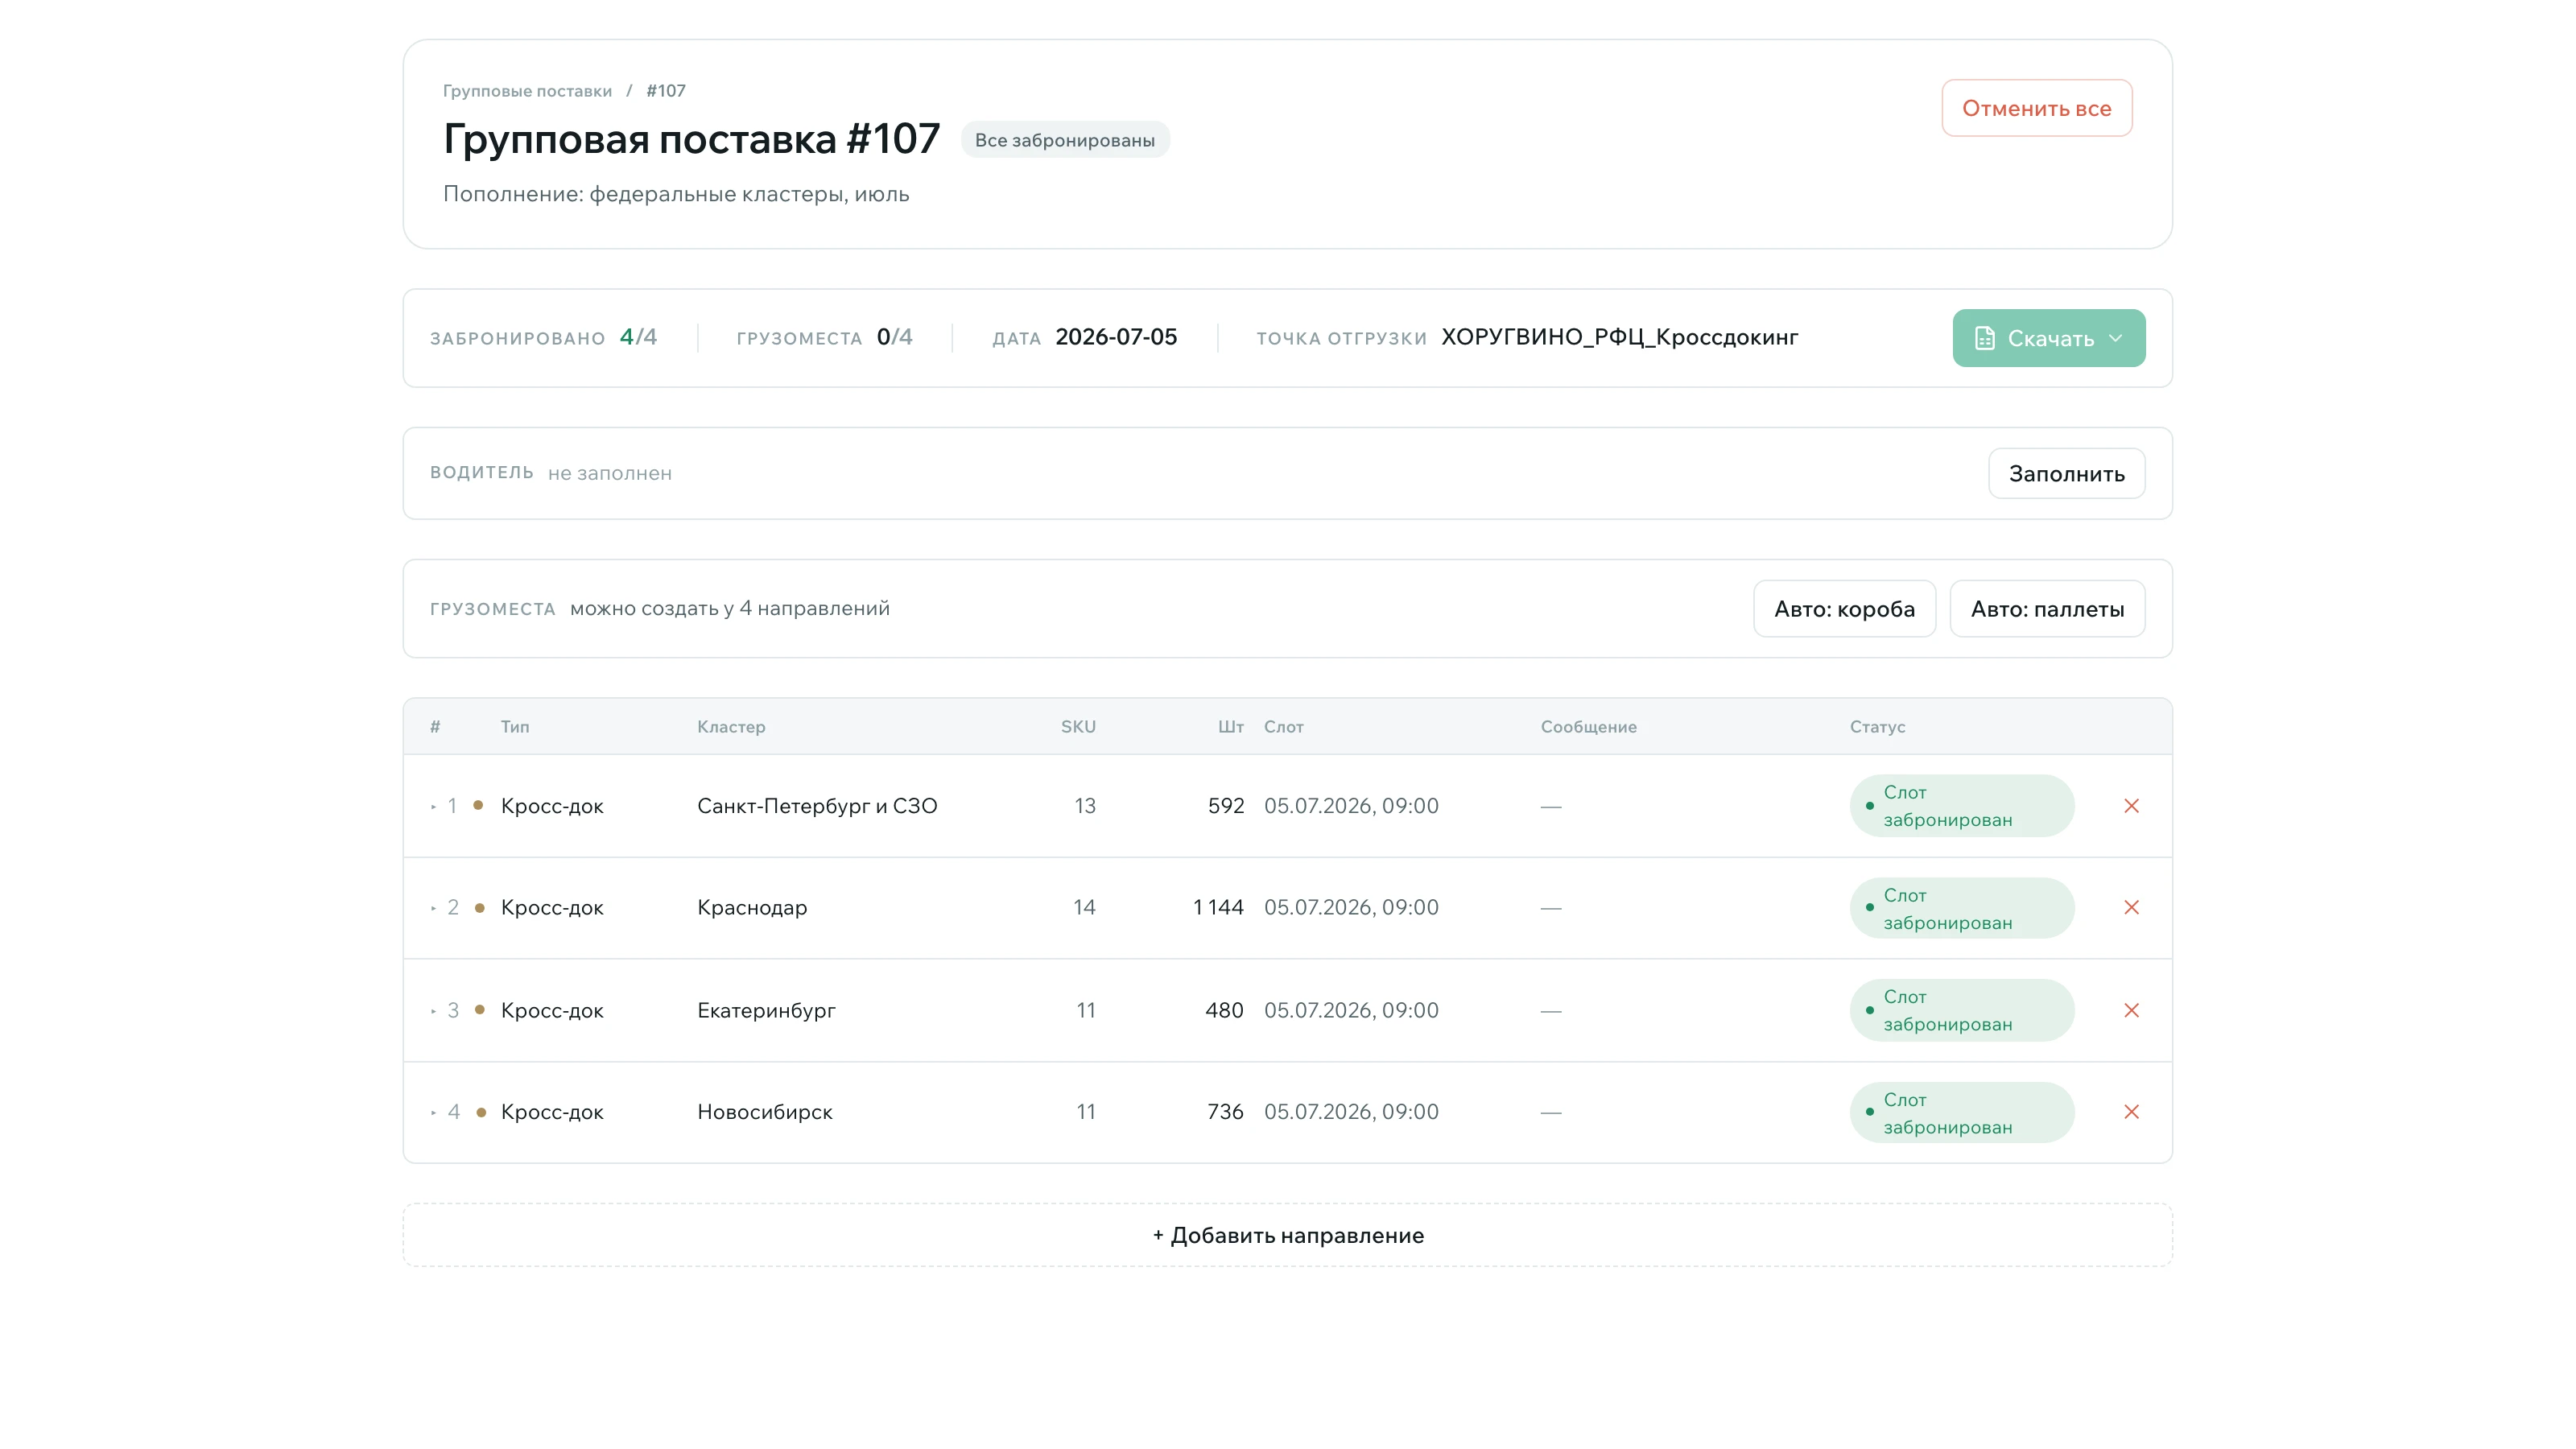Click the Кластер column header
Viewport: 2576px width, 1449px height.
click(x=731, y=727)
